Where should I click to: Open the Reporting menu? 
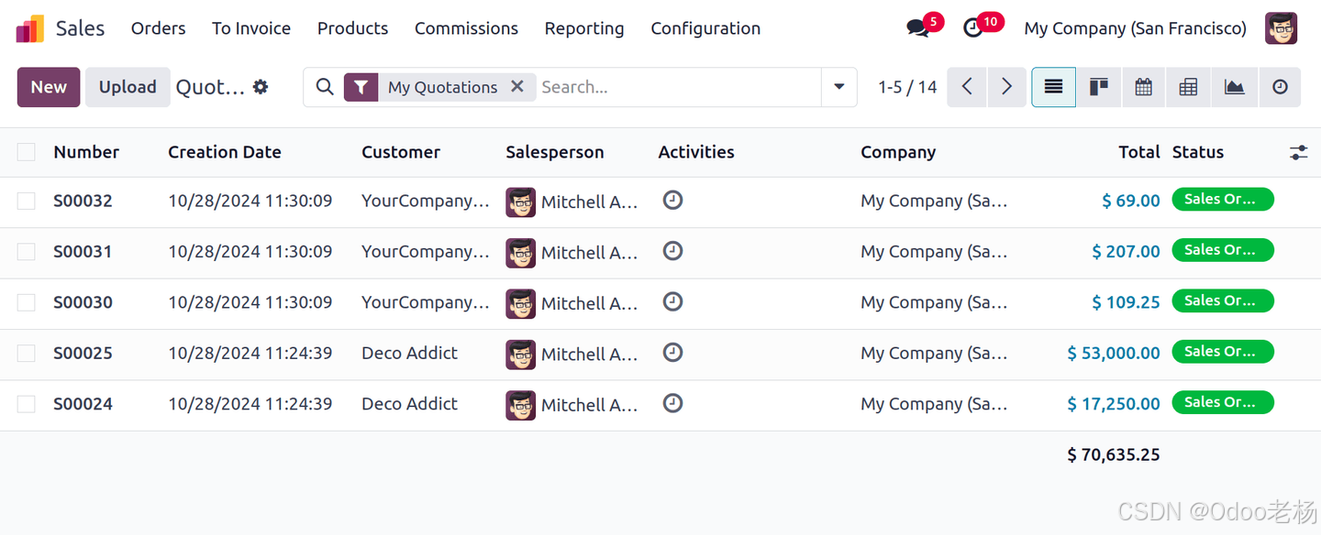point(584,28)
